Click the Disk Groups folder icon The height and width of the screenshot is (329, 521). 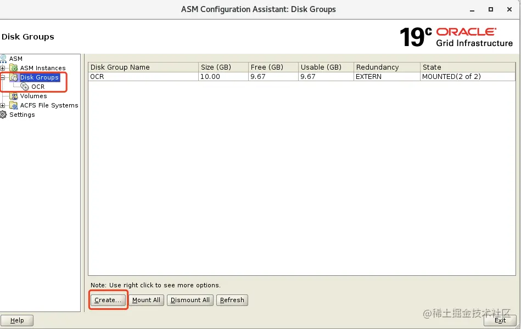pyautogui.click(x=14, y=77)
